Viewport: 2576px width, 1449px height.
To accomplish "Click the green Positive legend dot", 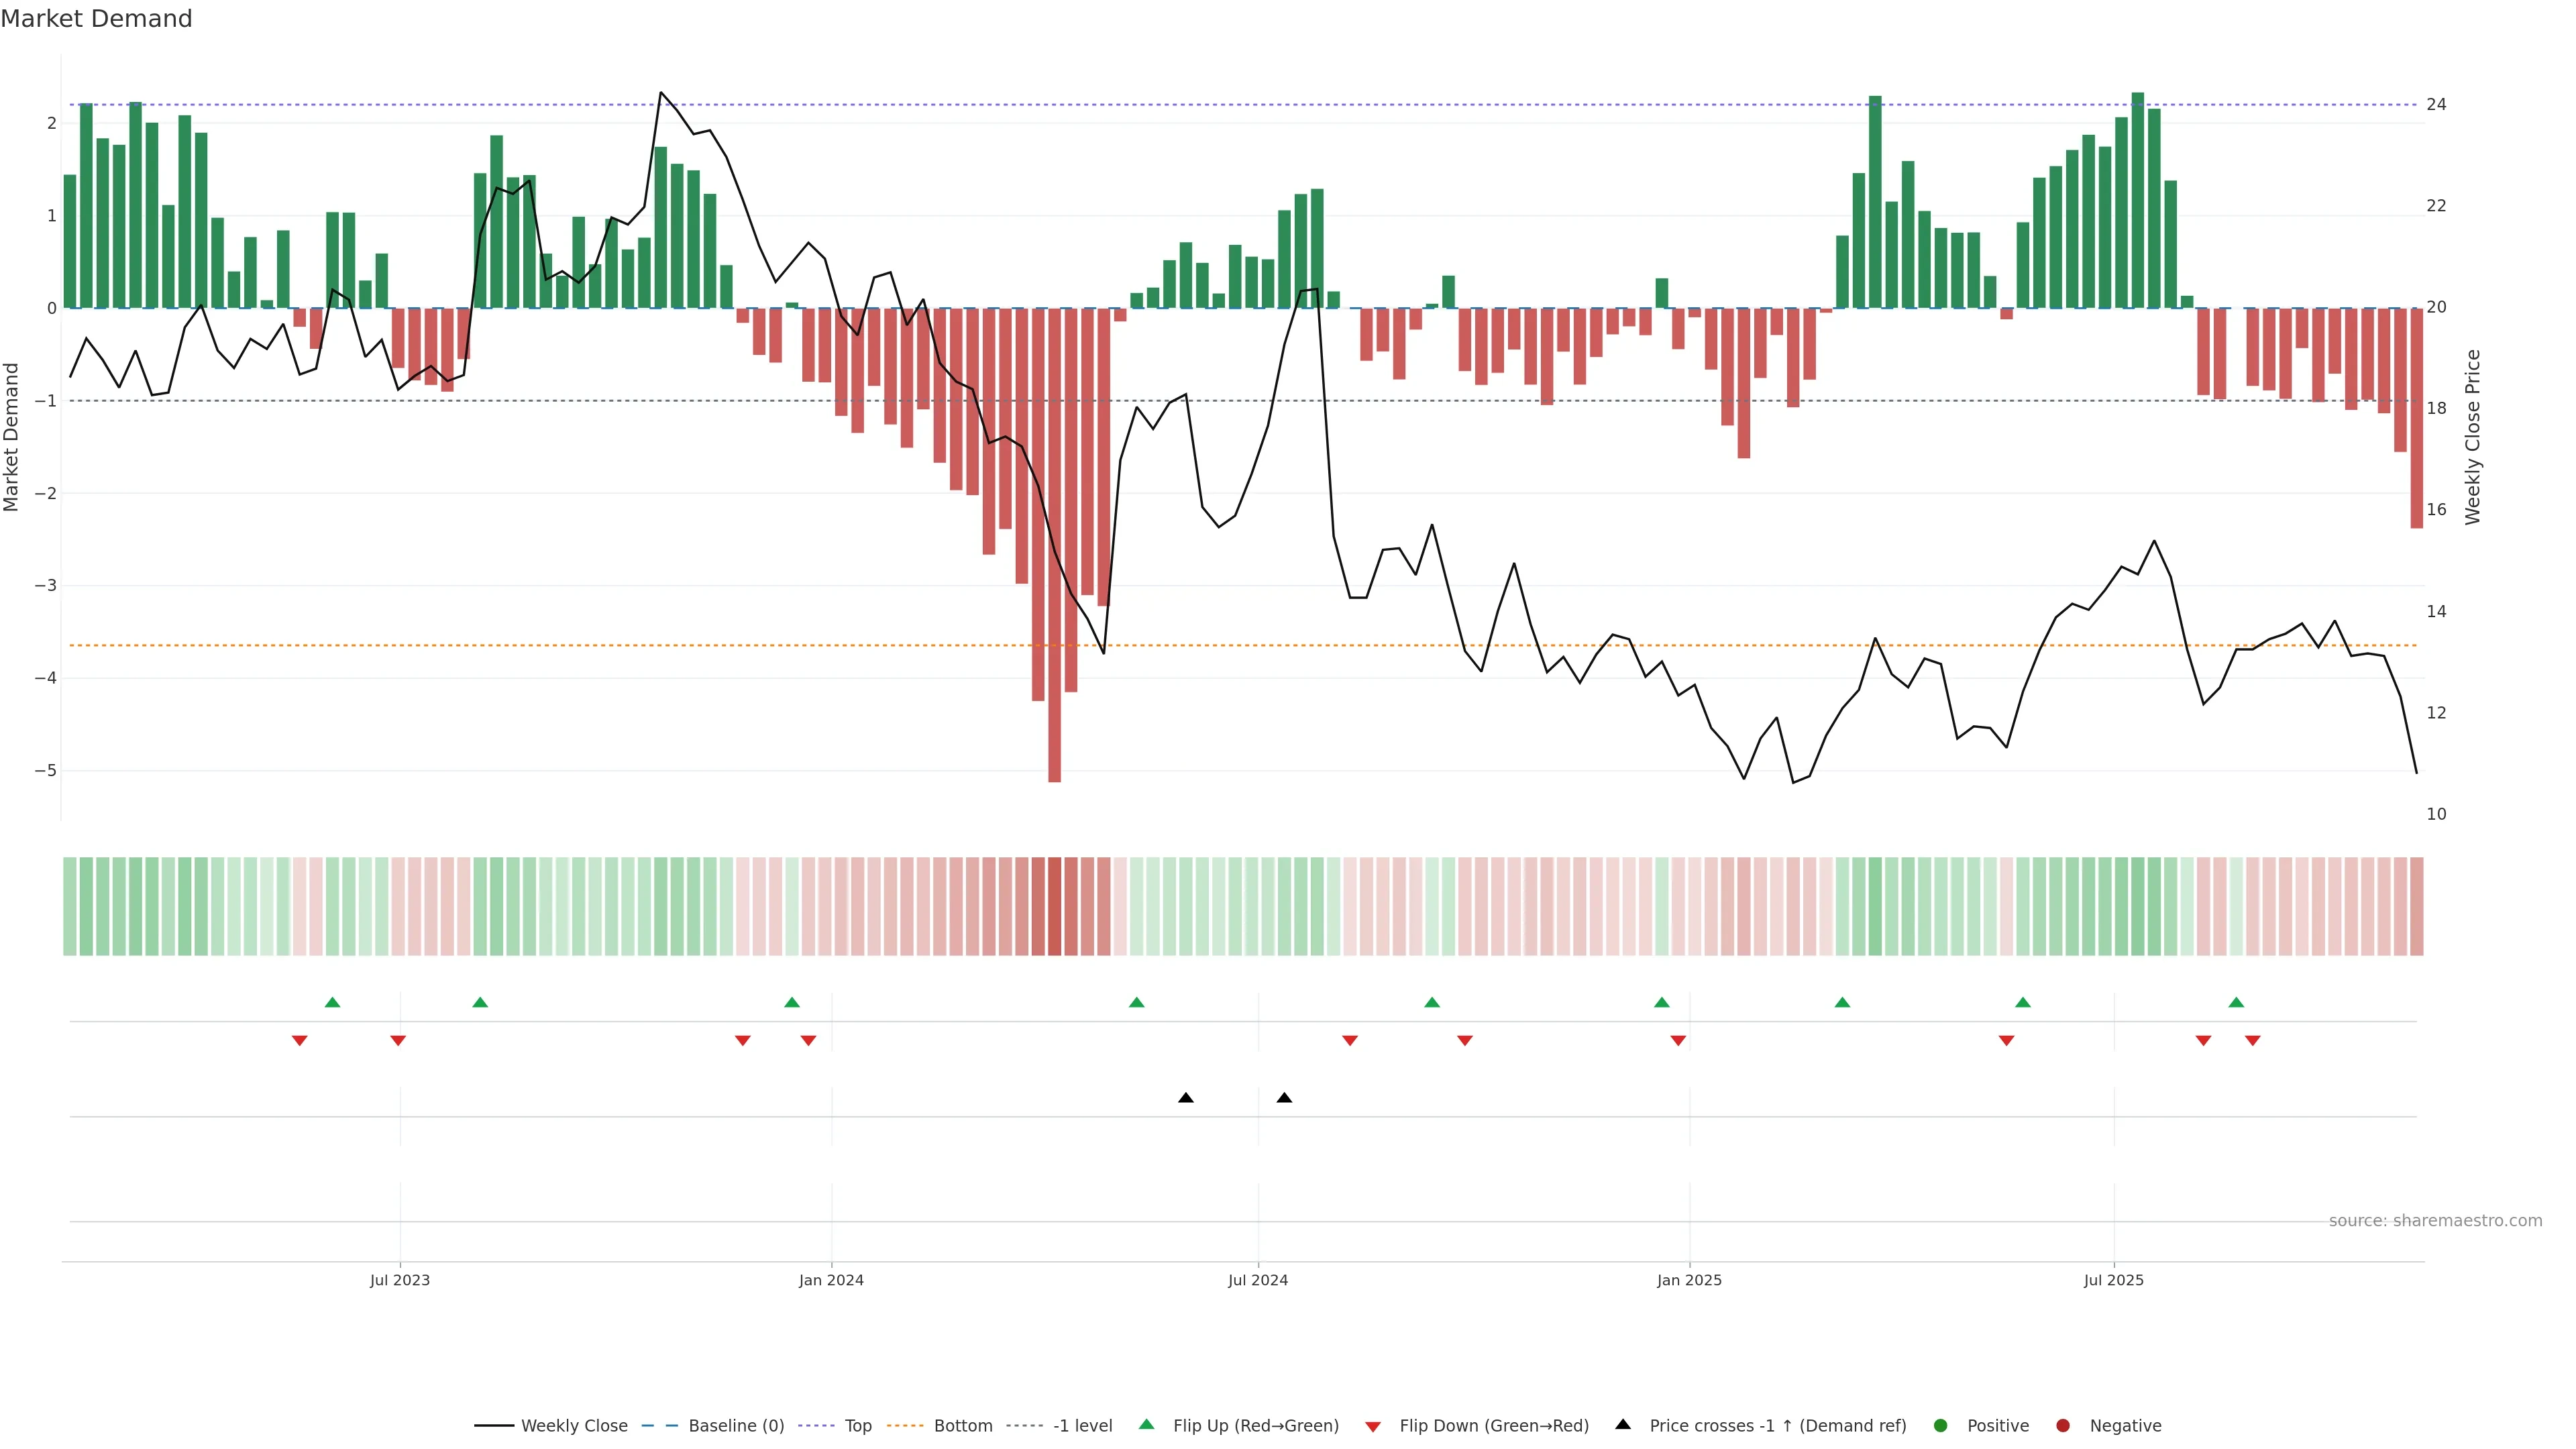I will click(1941, 1426).
